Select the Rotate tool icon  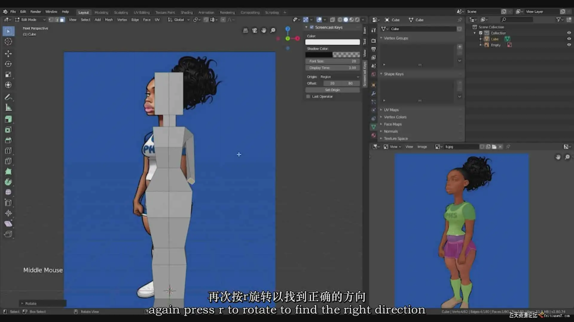[8, 64]
